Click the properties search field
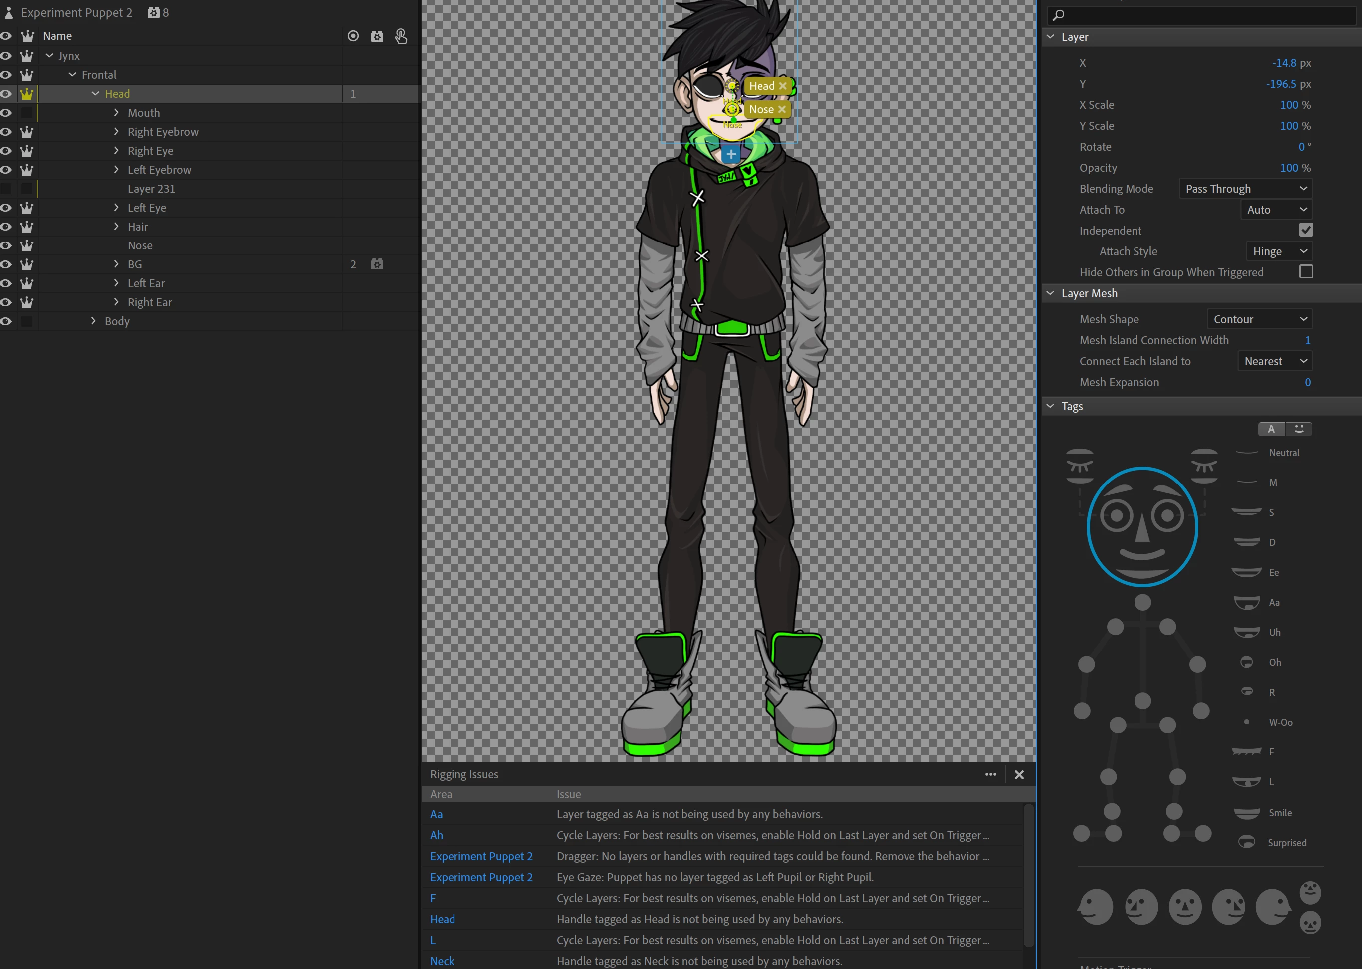Screen dimensions: 1362x969 (1205, 15)
